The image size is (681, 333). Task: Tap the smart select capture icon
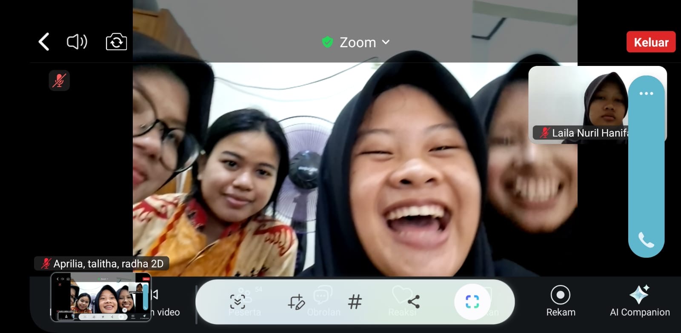pyautogui.click(x=472, y=302)
